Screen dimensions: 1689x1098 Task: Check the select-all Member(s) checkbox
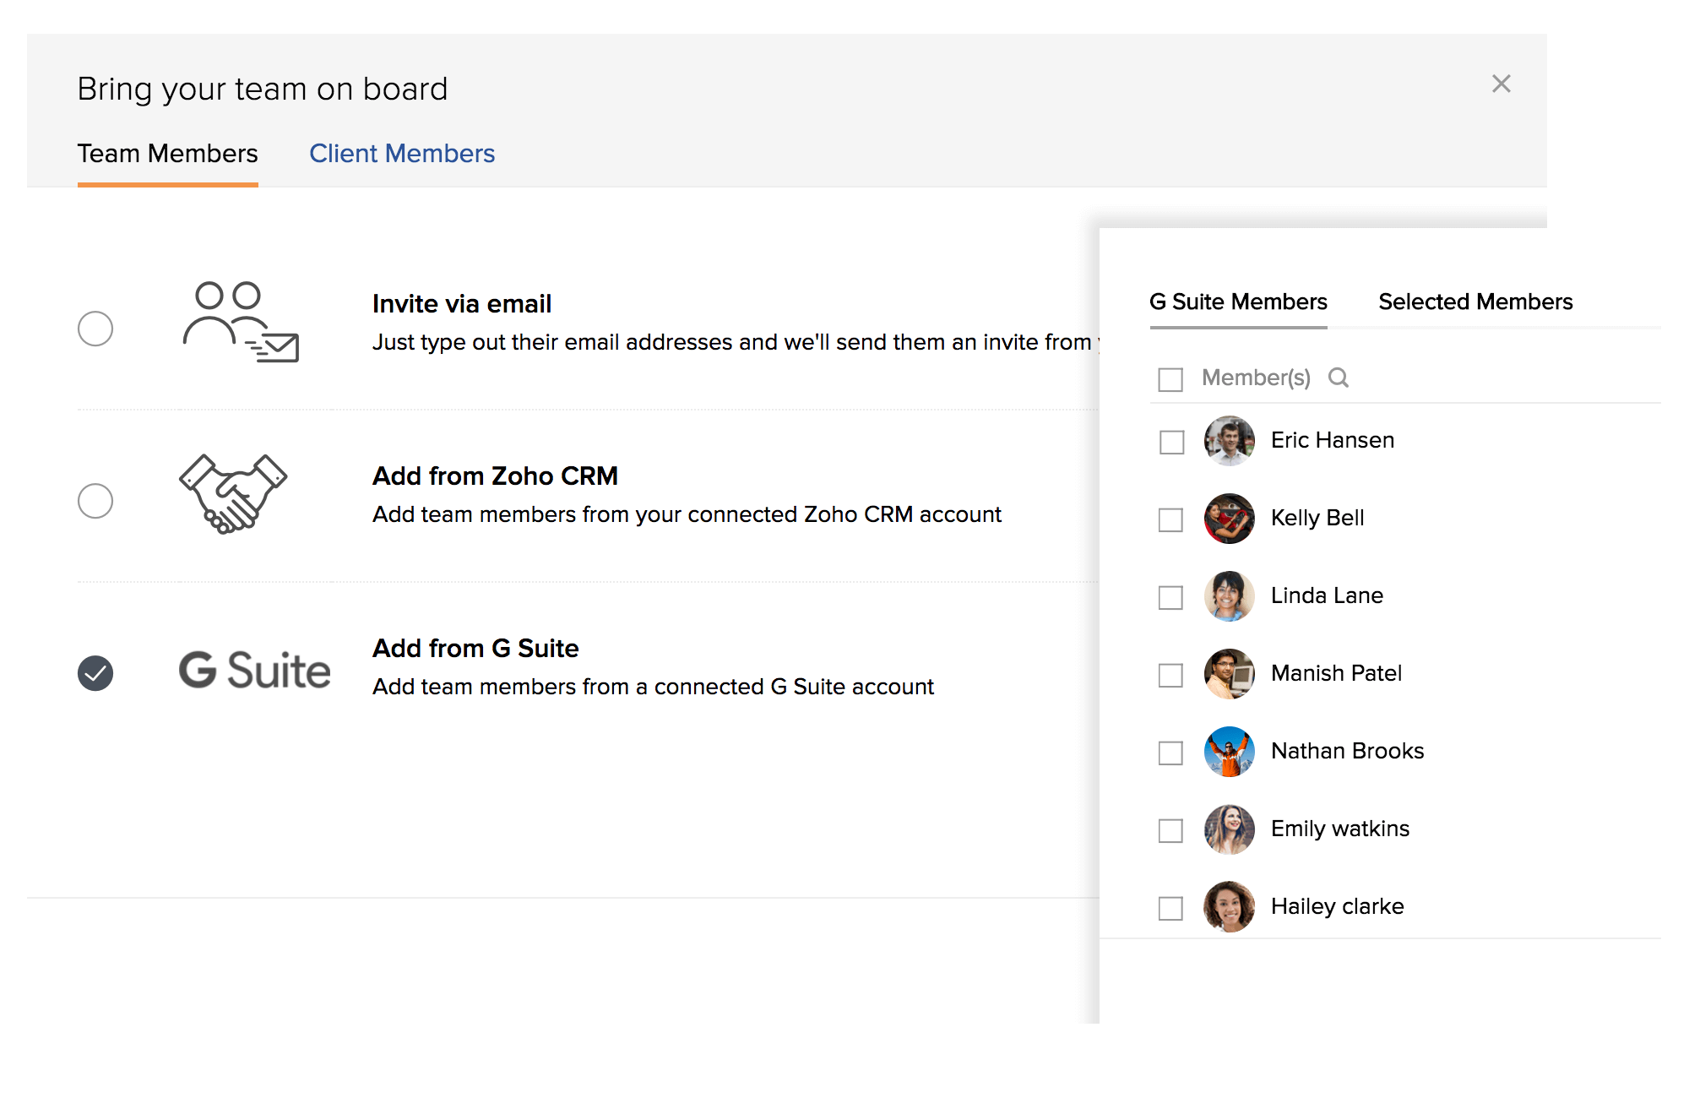pos(1170,379)
